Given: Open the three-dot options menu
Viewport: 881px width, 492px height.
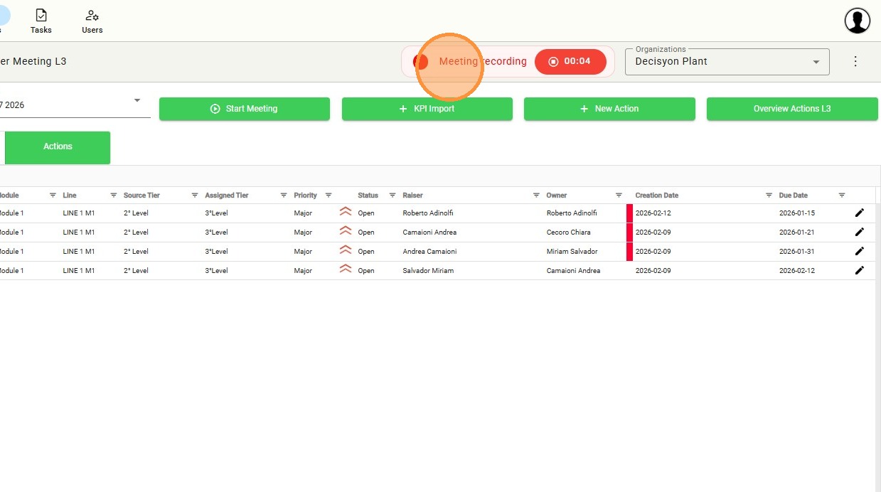Looking at the screenshot, I should (x=855, y=61).
